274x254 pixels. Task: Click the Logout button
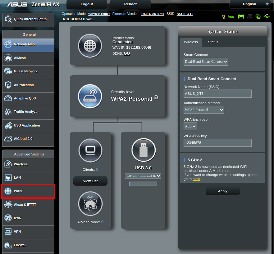coord(87,4)
